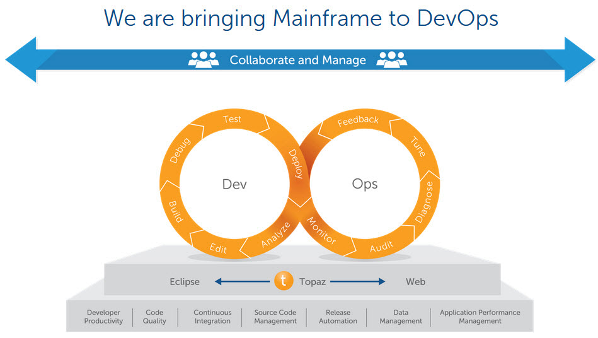Screen dimensions: 598x338
Task: Click the arrow pointing toward Eclipse
Action: (242, 281)
